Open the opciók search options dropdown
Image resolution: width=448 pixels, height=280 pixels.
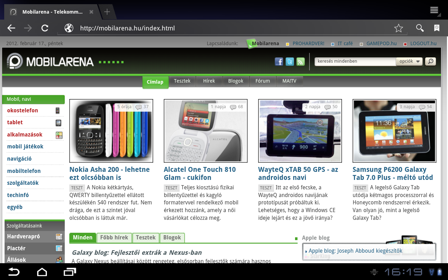(x=409, y=61)
